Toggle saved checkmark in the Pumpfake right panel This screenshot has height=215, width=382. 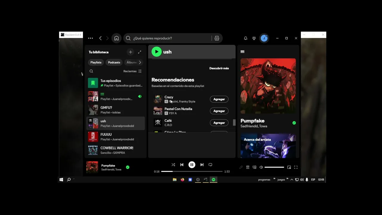(294, 123)
